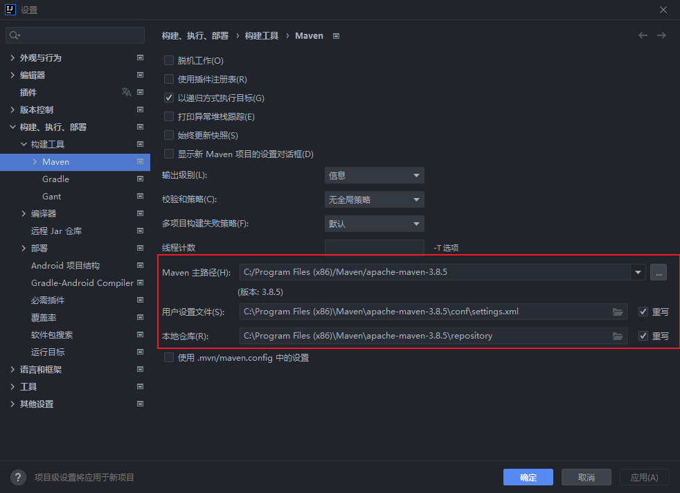Open 插件 settings page

(x=28, y=92)
